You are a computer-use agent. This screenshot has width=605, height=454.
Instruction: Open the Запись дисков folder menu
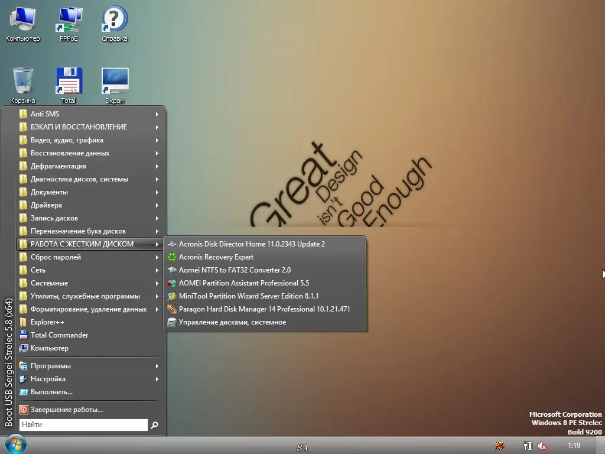[90, 218]
